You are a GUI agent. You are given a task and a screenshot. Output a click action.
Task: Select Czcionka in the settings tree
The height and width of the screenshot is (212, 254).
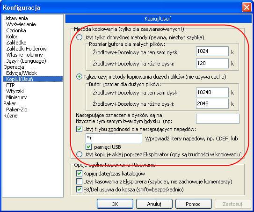(16, 30)
